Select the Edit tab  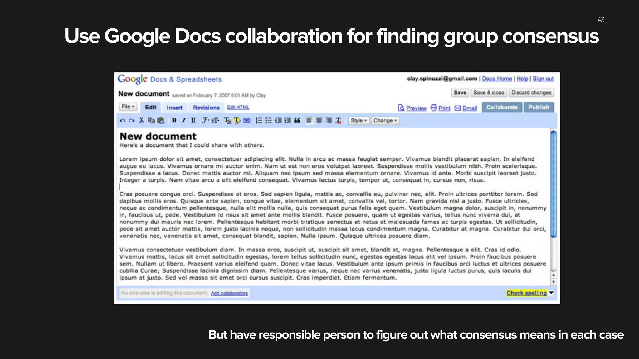pyautogui.click(x=150, y=107)
